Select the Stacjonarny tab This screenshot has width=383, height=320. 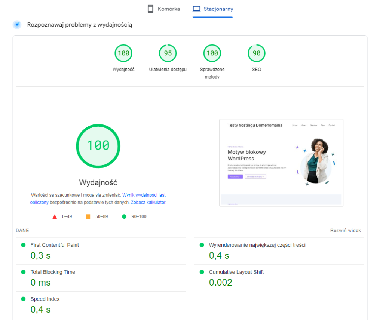pyautogui.click(x=212, y=9)
